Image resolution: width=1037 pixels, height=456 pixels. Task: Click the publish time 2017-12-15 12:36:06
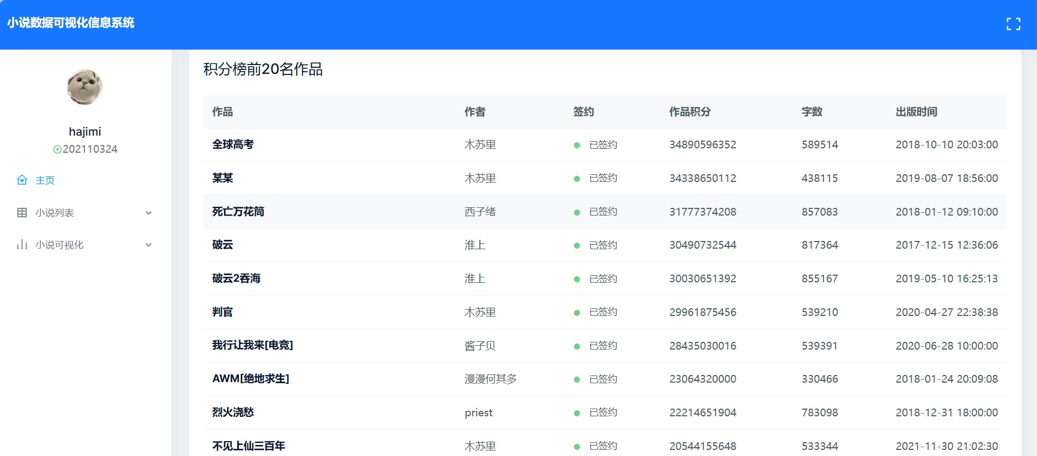[947, 245]
